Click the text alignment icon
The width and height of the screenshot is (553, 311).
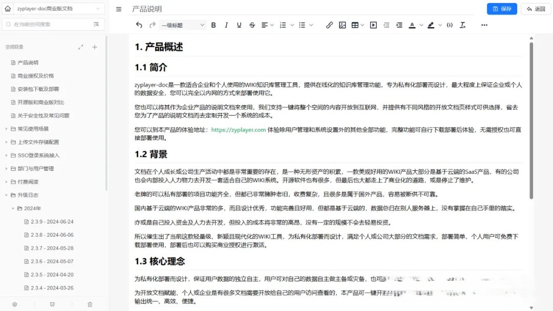tap(265, 25)
